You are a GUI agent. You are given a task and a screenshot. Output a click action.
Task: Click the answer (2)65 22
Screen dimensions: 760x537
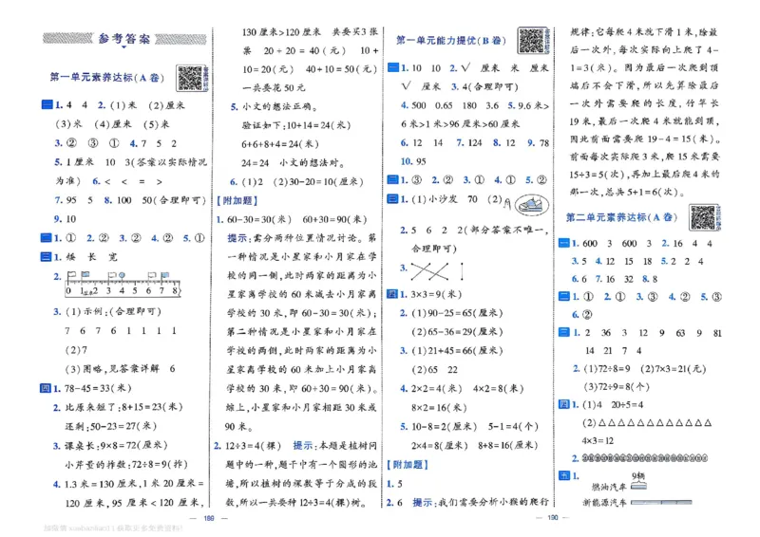[434, 370]
